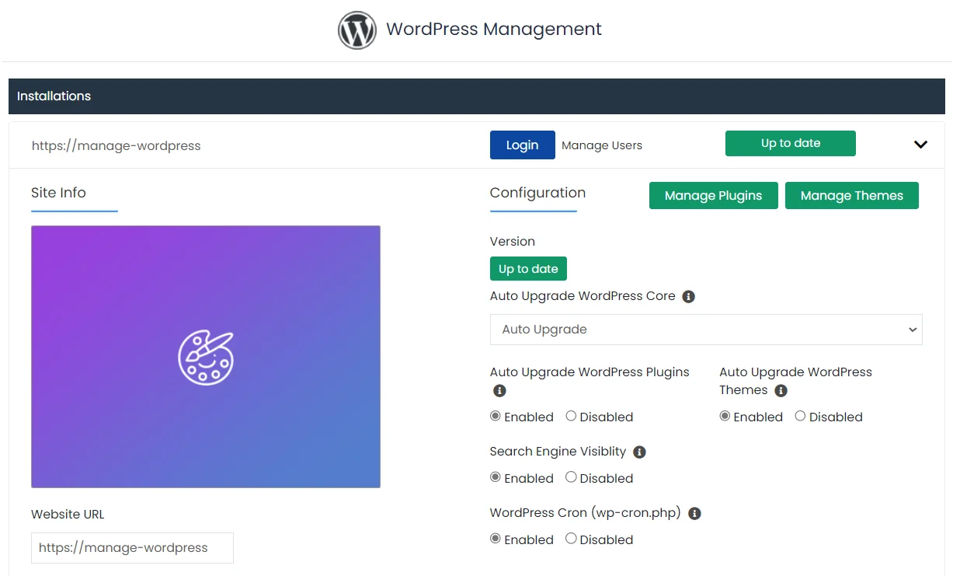
Task: Click info icon under Auto Upgrade WordPress Plugins
Action: pos(499,391)
